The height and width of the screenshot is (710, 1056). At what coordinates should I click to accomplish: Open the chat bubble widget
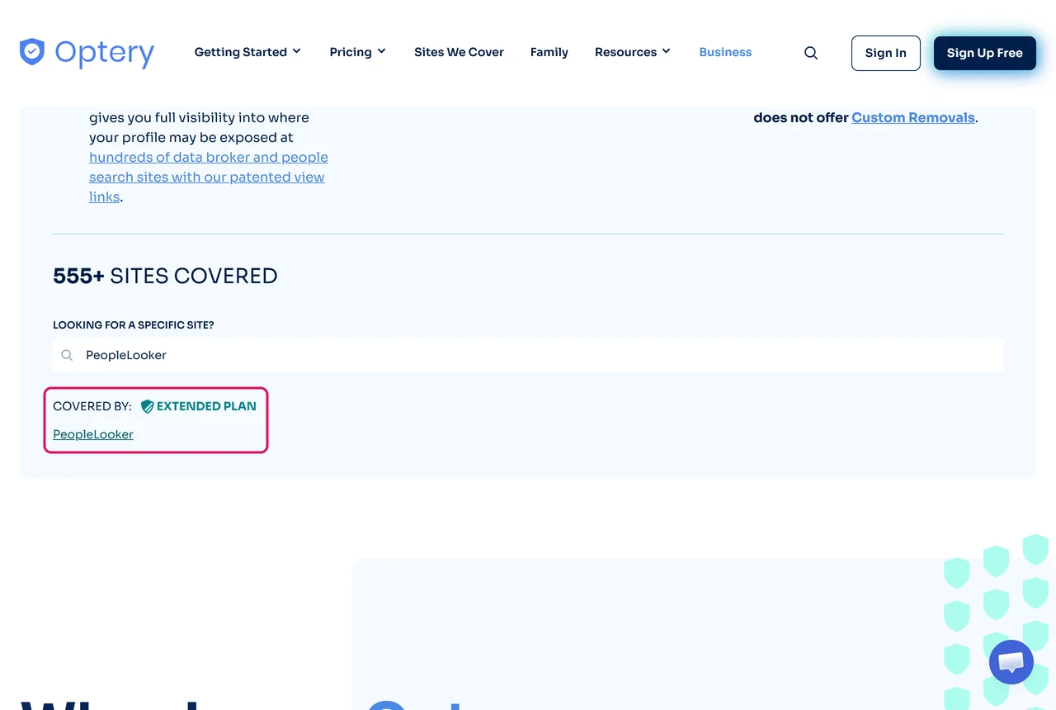(1011, 662)
